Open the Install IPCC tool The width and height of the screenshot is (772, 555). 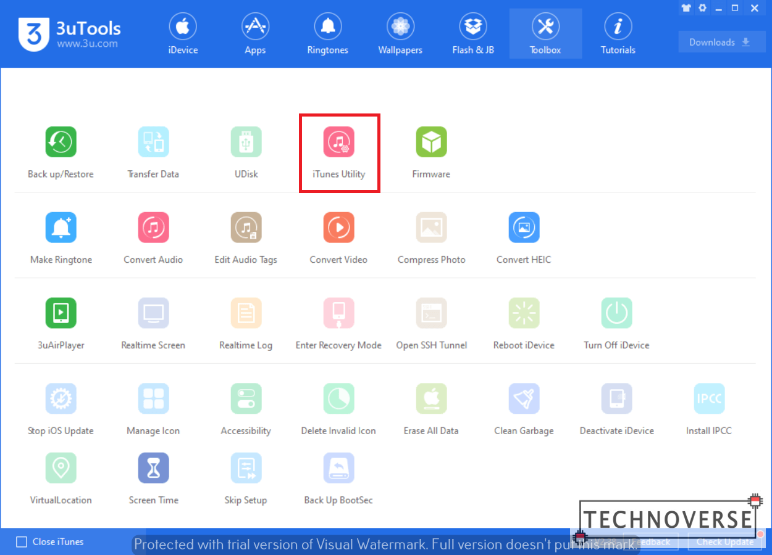point(709,409)
